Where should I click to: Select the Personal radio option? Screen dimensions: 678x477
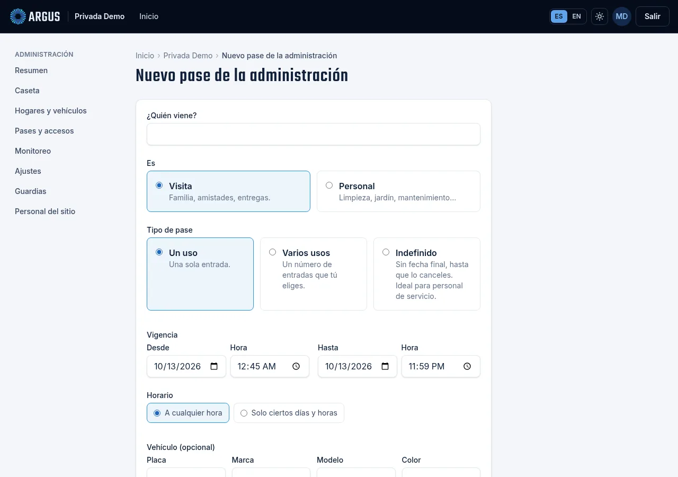(x=398, y=191)
